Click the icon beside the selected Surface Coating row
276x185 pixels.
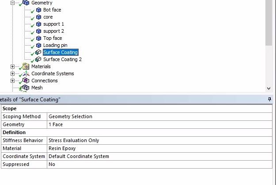point(38,52)
